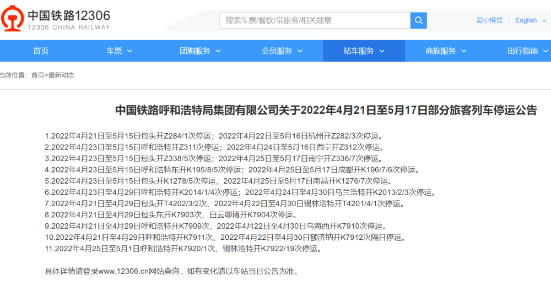
Task: Expand the 团购服务 dropdown chevron
Action: 218,51
